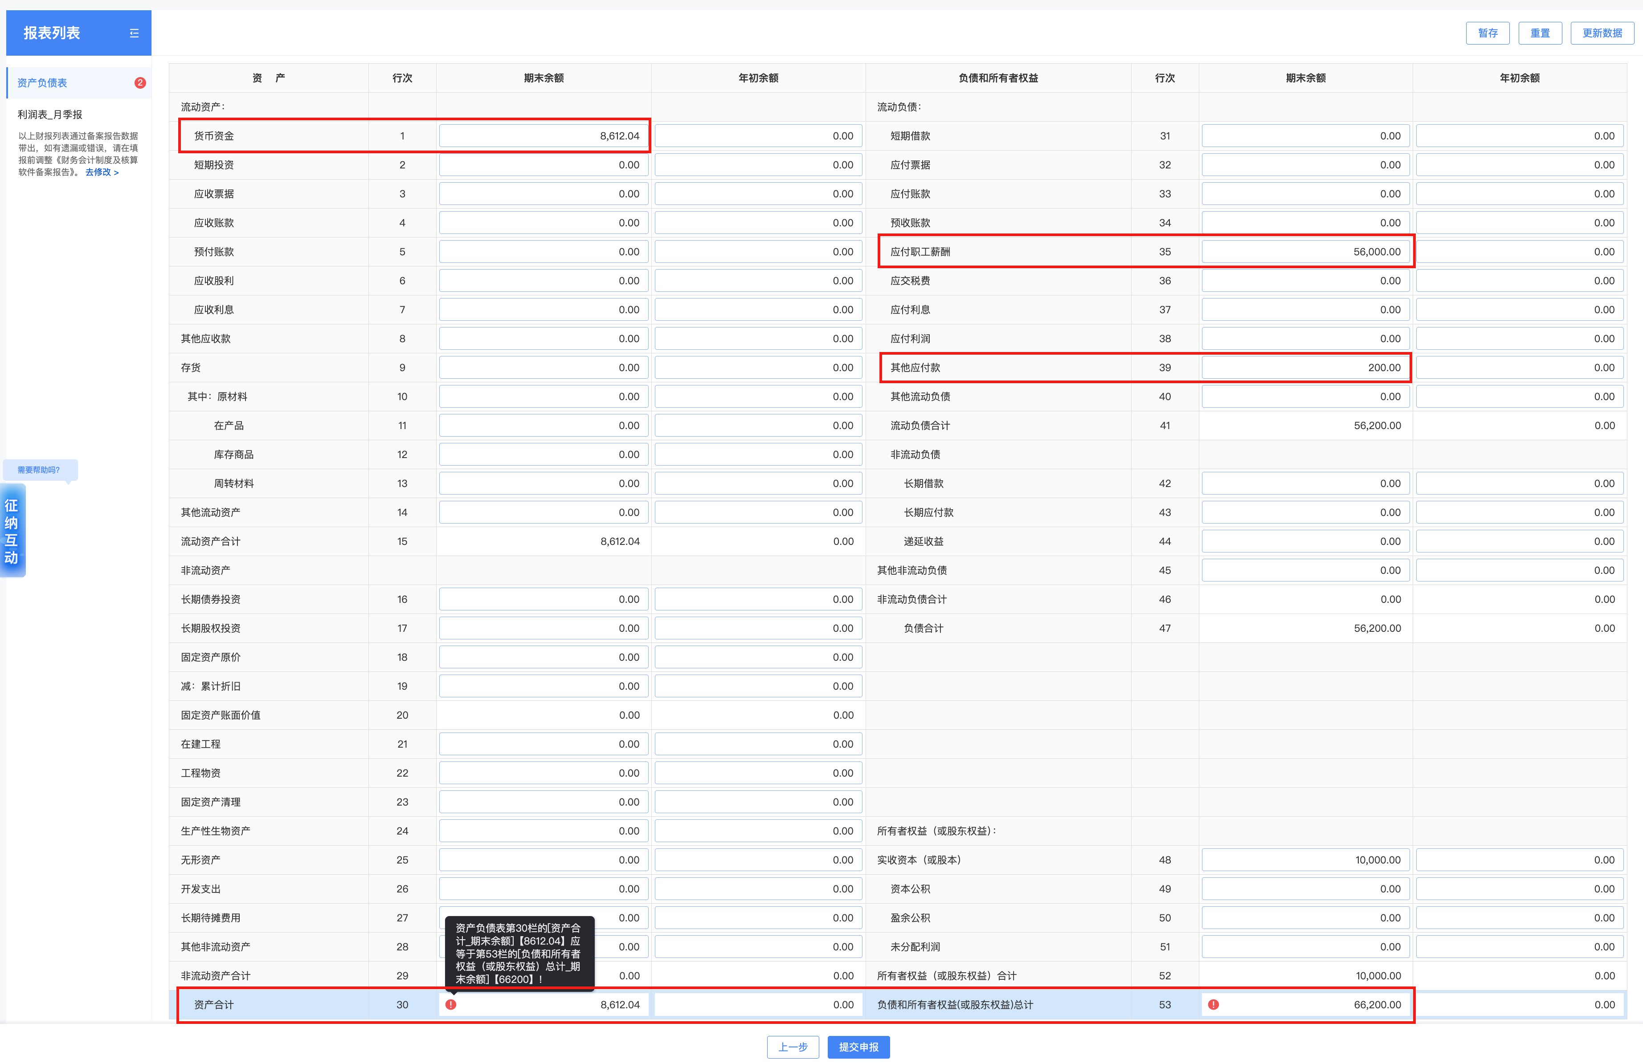Edit 货币资金 期末余额 field
The width and height of the screenshot is (1643, 1064).
point(544,136)
